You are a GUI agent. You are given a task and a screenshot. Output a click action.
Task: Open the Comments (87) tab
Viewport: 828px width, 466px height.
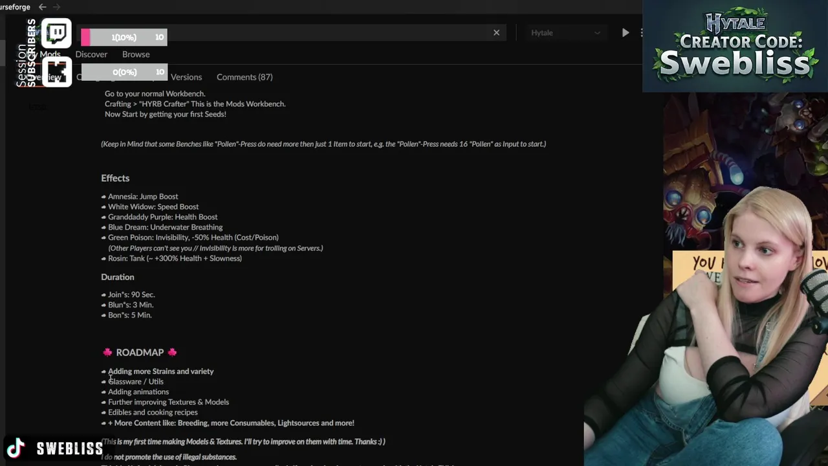(x=245, y=77)
